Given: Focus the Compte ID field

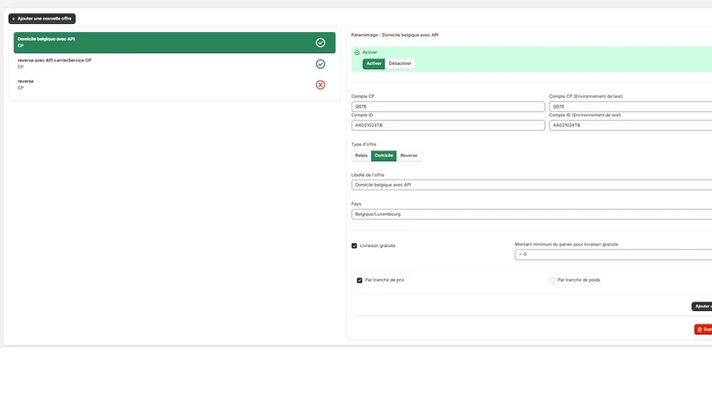Looking at the screenshot, I should point(448,125).
